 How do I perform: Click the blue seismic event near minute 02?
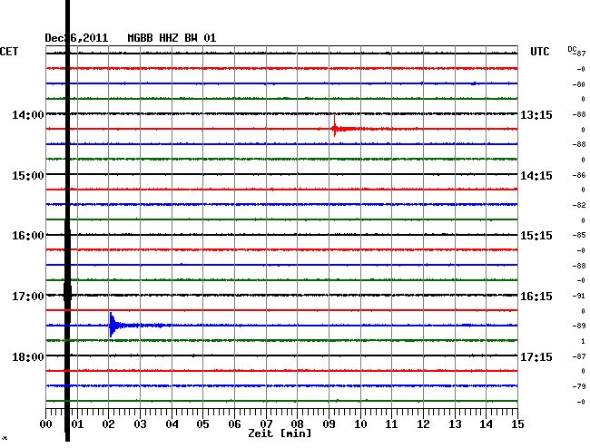pos(113,325)
